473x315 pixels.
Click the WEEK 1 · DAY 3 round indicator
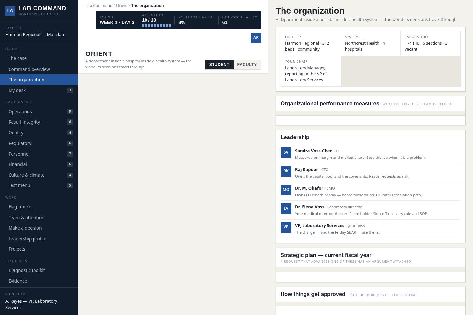(x=117, y=22)
